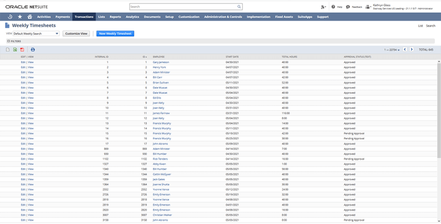Image resolution: width=441 pixels, height=224 pixels.
Task: Click the magnifier icon in global search
Action: pyautogui.click(x=239, y=7)
